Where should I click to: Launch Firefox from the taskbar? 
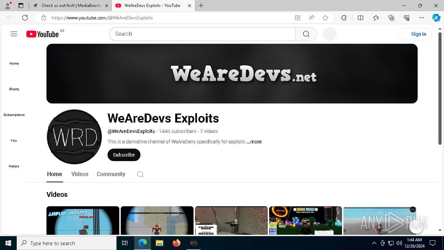point(176,243)
